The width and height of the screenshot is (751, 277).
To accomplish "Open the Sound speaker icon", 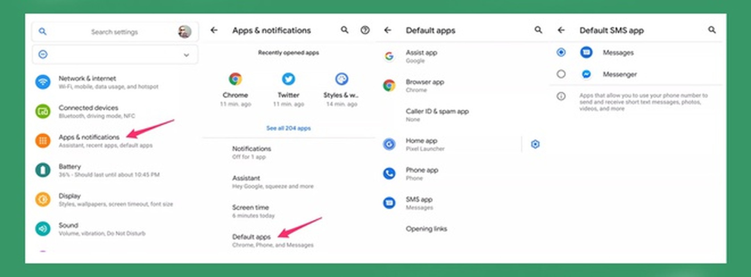I will (43, 229).
